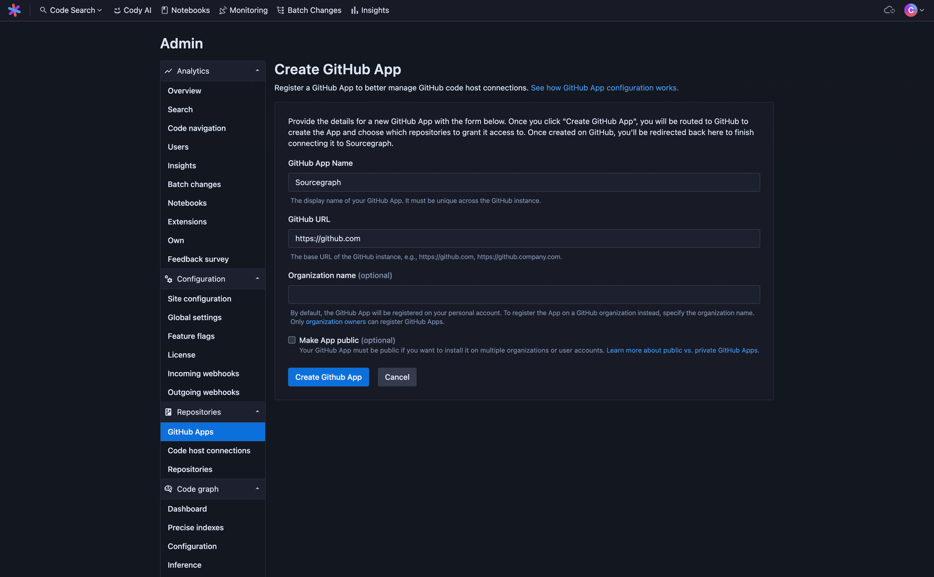Image resolution: width=934 pixels, height=577 pixels.
Task: Click the Monitoring icon in top bar
Action: click(223, 10)
